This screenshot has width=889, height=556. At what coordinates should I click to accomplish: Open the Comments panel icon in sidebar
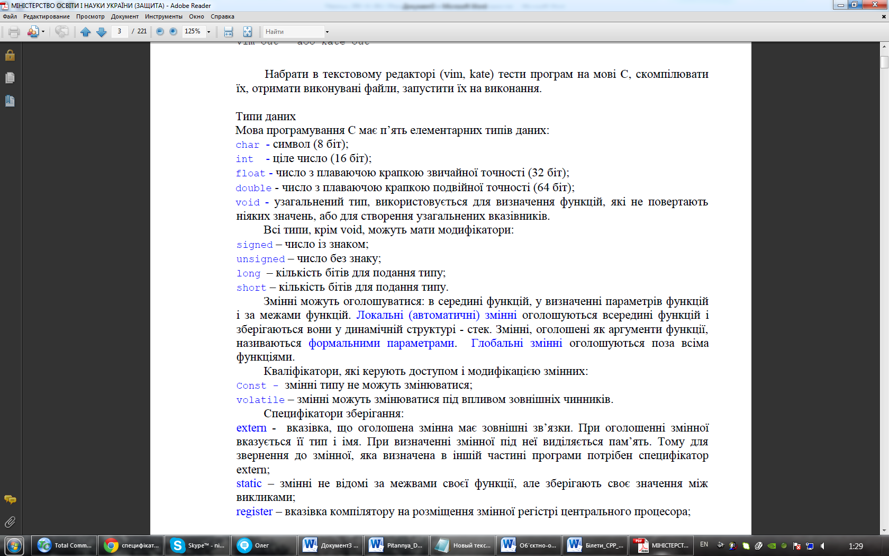(x=10, y=499)
